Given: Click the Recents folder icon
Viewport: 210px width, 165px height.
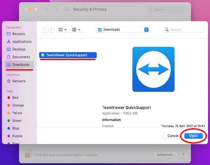Looking at the screenshot, I should [8, 34].
